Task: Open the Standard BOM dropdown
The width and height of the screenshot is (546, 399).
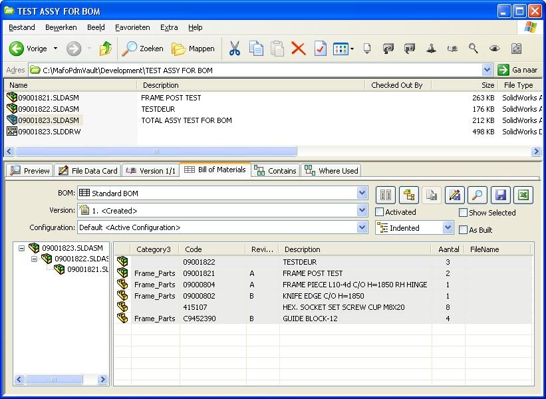Action: (x=362, y=194)
